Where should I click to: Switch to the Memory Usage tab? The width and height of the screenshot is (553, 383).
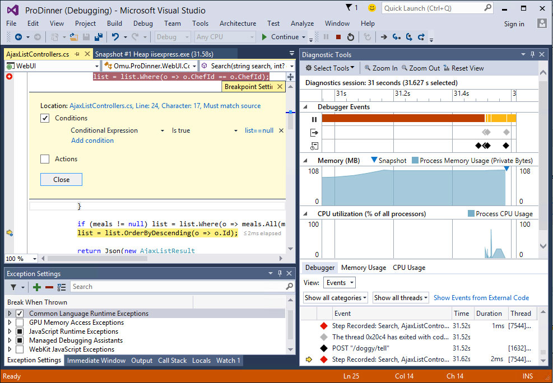(x=363, y=267)
